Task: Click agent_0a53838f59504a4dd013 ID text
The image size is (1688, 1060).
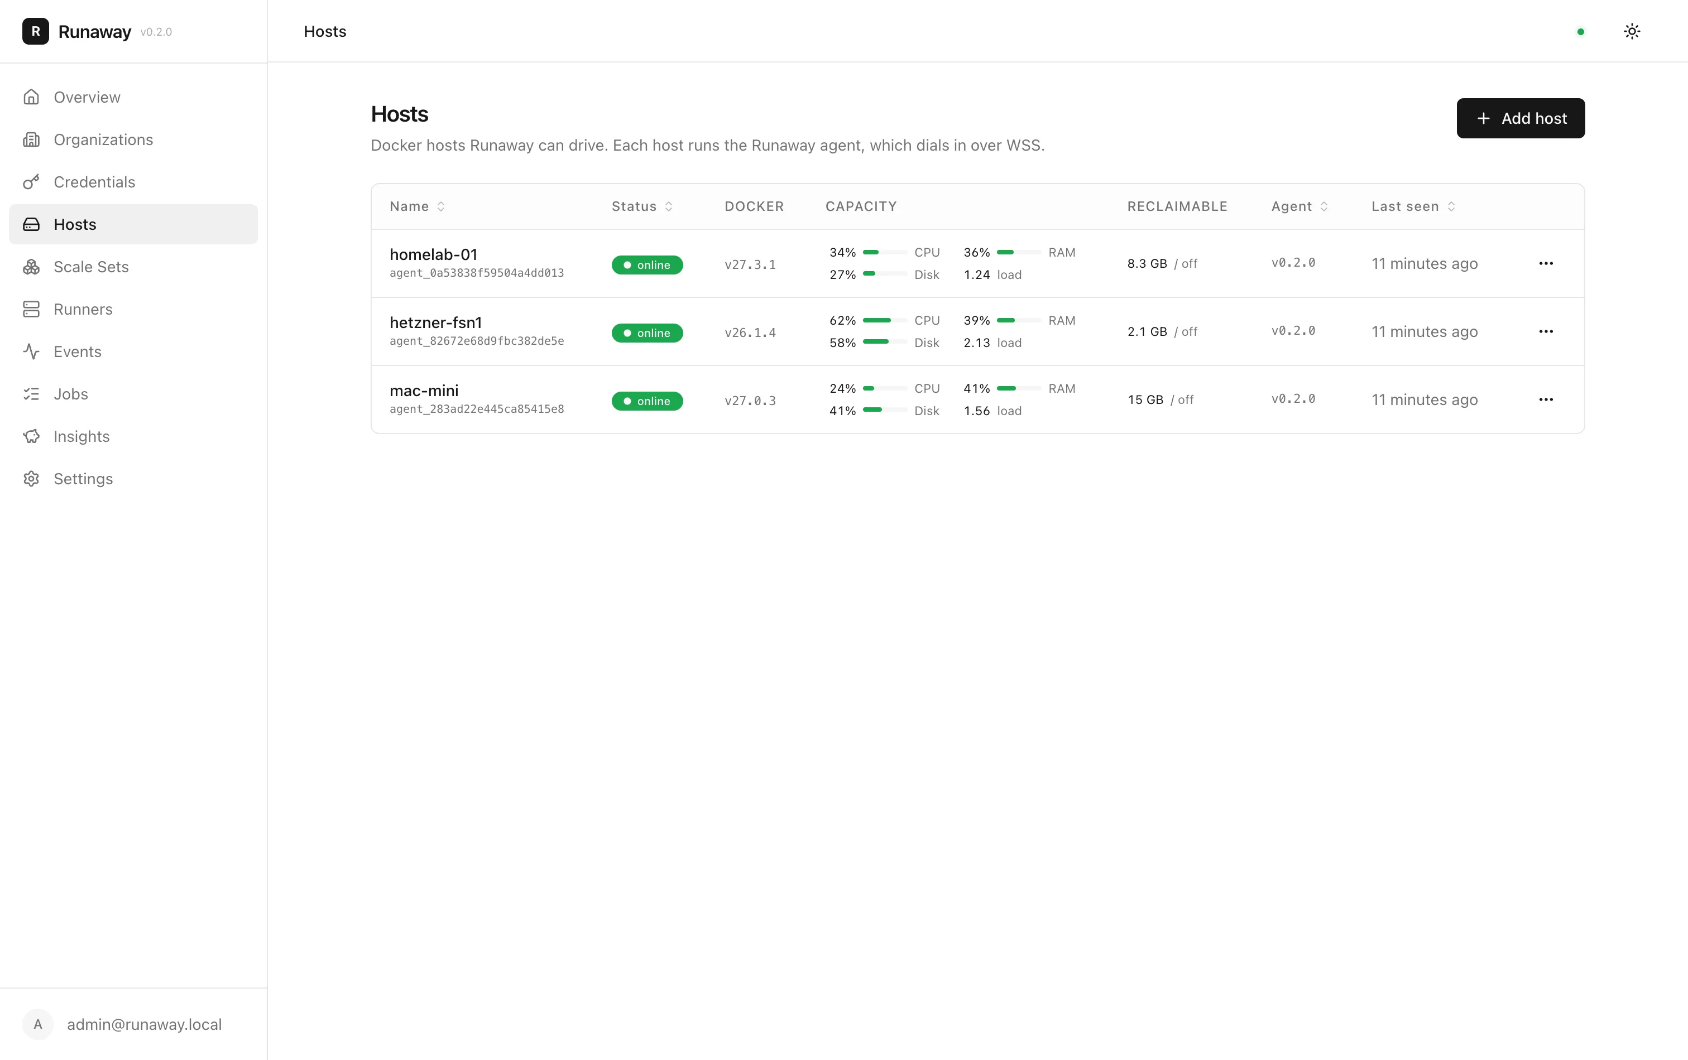Action: (x=477, y=272)
